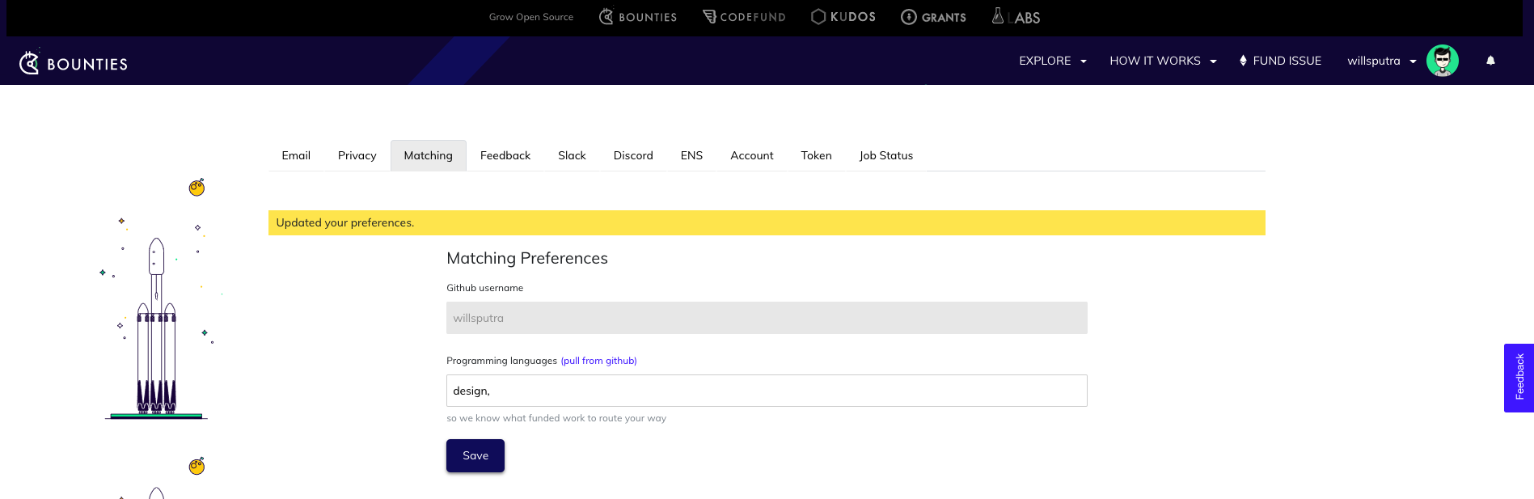Viewport: 1534px width, 499px height.
Task: Open the side Feedback tab button
Action: tap(1519, 378)
